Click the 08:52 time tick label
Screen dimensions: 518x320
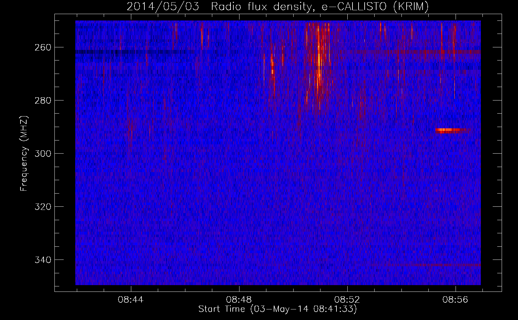[x=347, y=300]
